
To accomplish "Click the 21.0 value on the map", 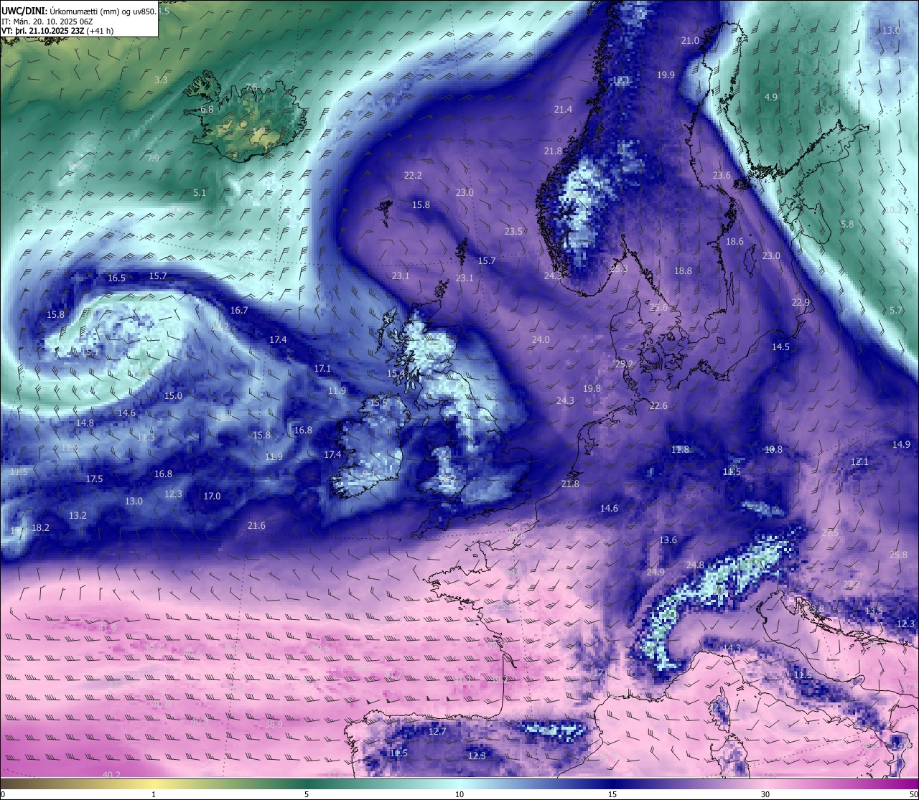I will [x=690, y=40].
